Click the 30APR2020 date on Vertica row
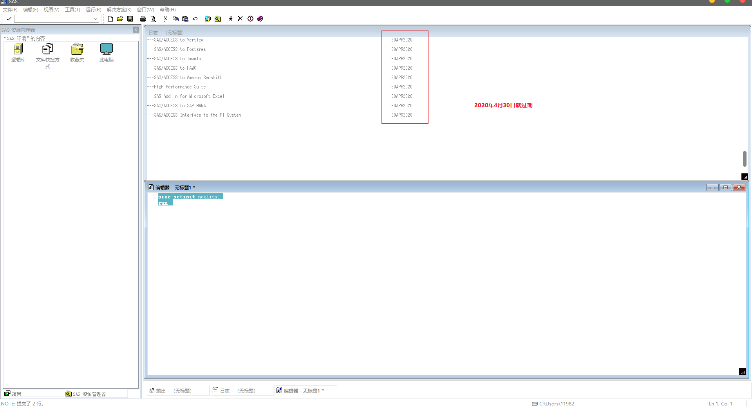This screenshot has height=407, width=752. (x=402, y=40)
